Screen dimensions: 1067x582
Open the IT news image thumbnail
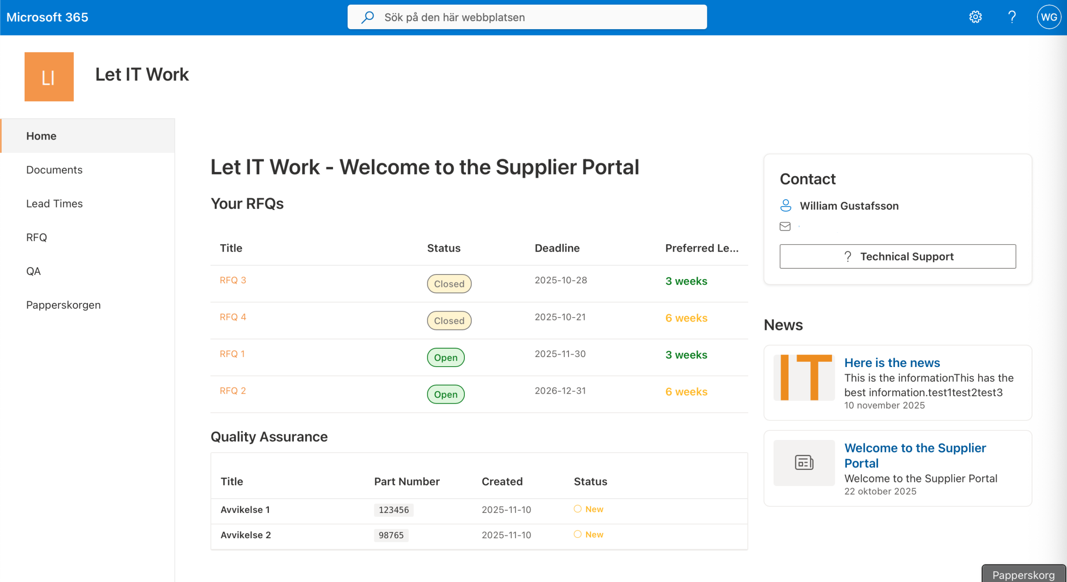[x=804, y=377]
